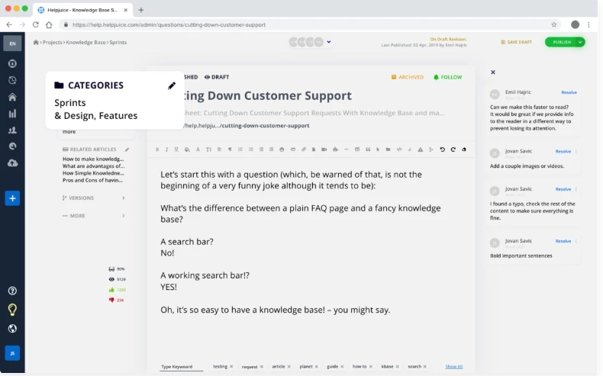Change the text color with the A icon
The image size is (603, 376).
coord(198,149)
